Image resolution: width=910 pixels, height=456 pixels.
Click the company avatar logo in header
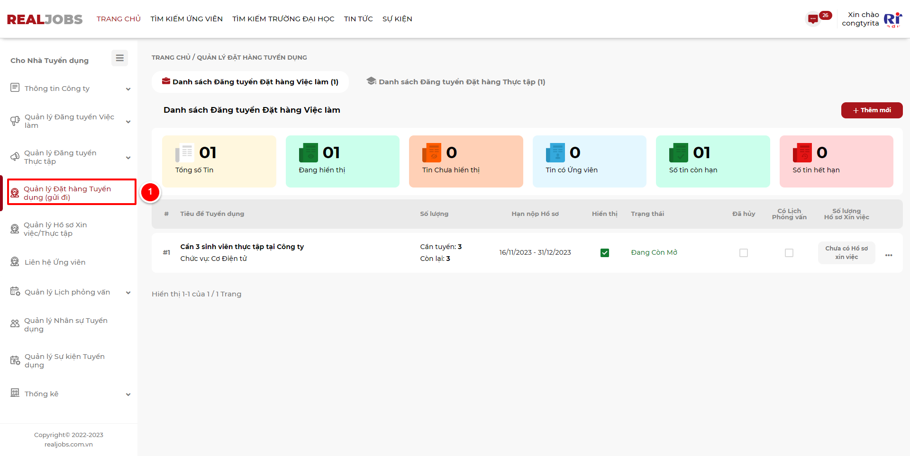pyautogui.click(x=892, y=19)
